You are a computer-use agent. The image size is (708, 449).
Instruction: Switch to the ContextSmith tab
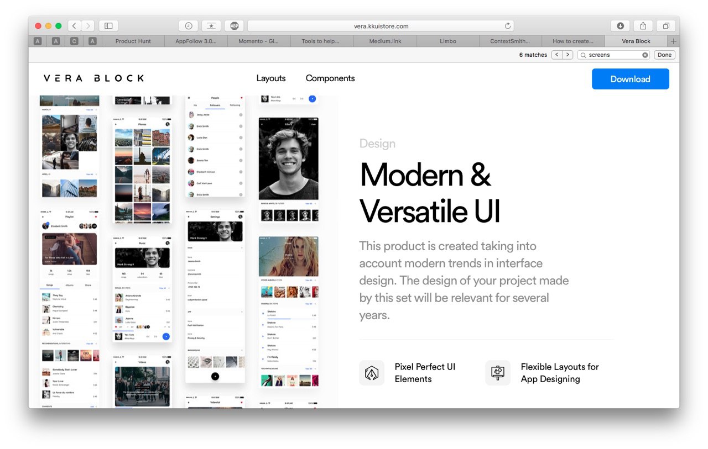[x=511, y=41]
